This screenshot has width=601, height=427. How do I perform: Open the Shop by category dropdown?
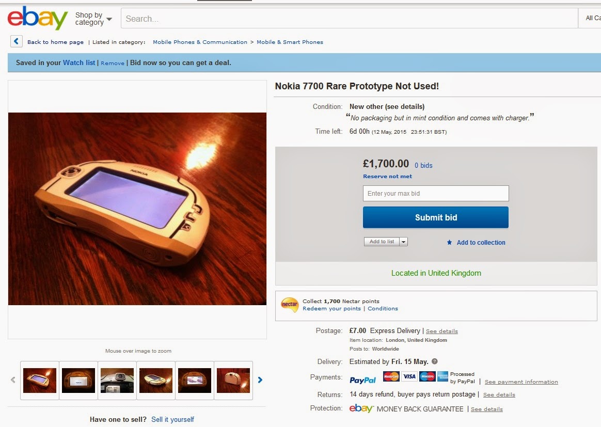93,19
